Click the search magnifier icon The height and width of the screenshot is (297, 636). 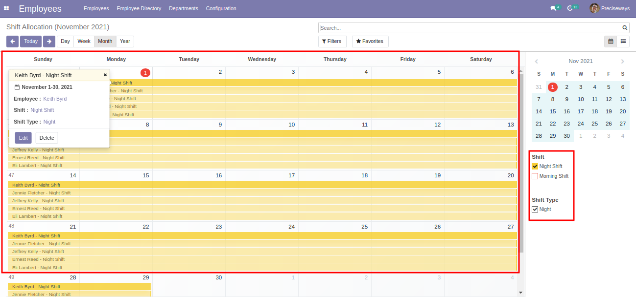(625, 28)
